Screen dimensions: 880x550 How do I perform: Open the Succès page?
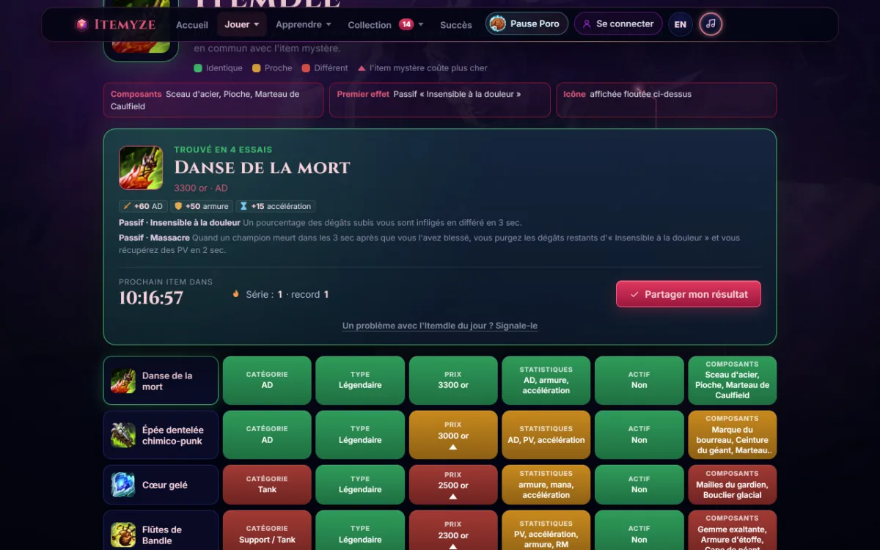coord(456,25)
